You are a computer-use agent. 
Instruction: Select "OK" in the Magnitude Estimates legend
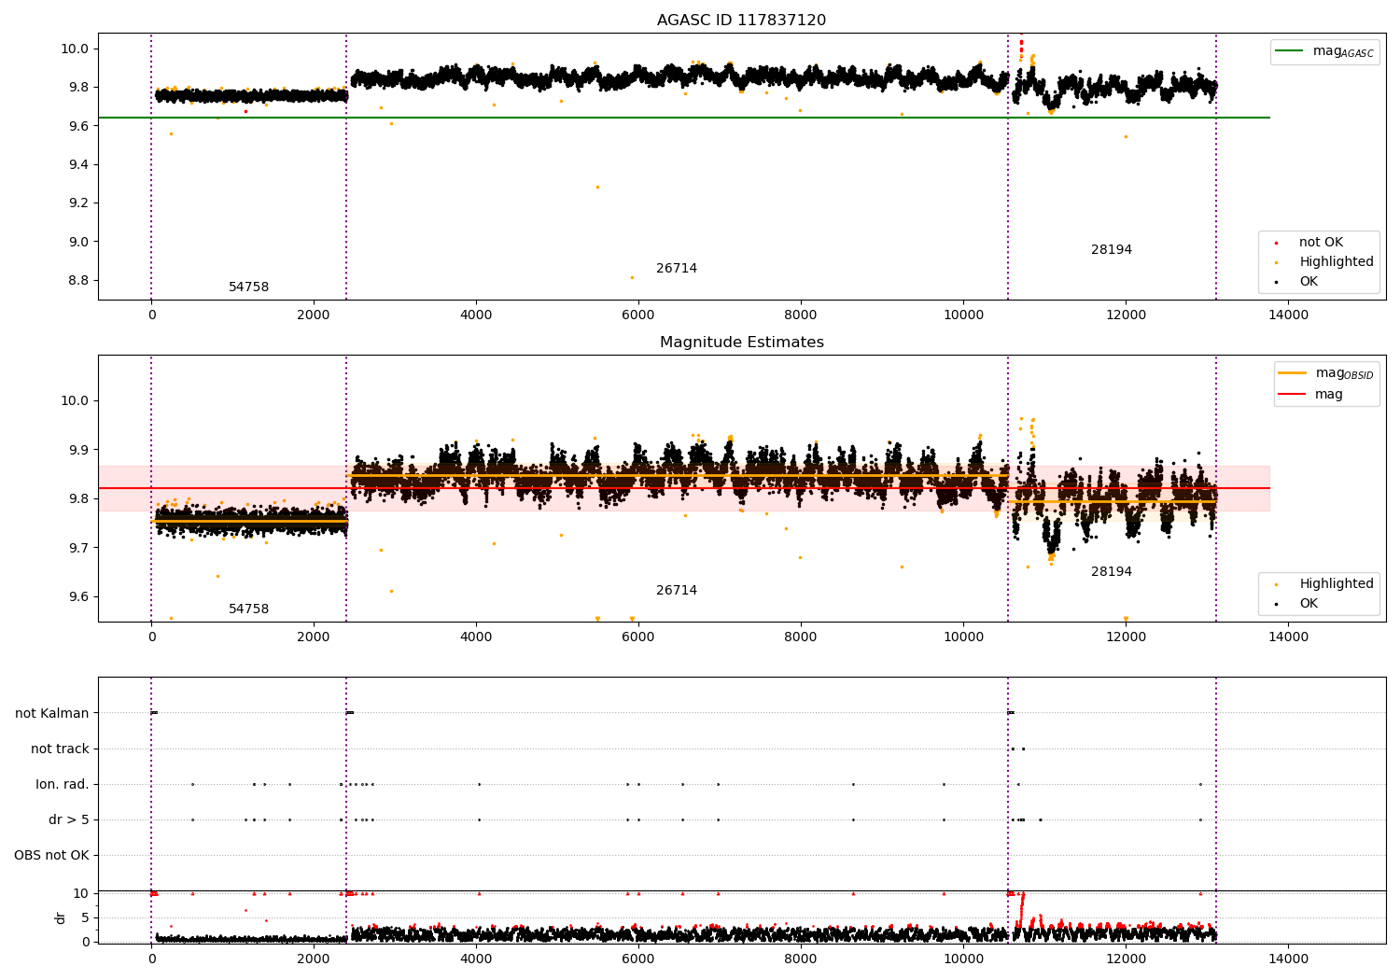tap(1309, 604)
